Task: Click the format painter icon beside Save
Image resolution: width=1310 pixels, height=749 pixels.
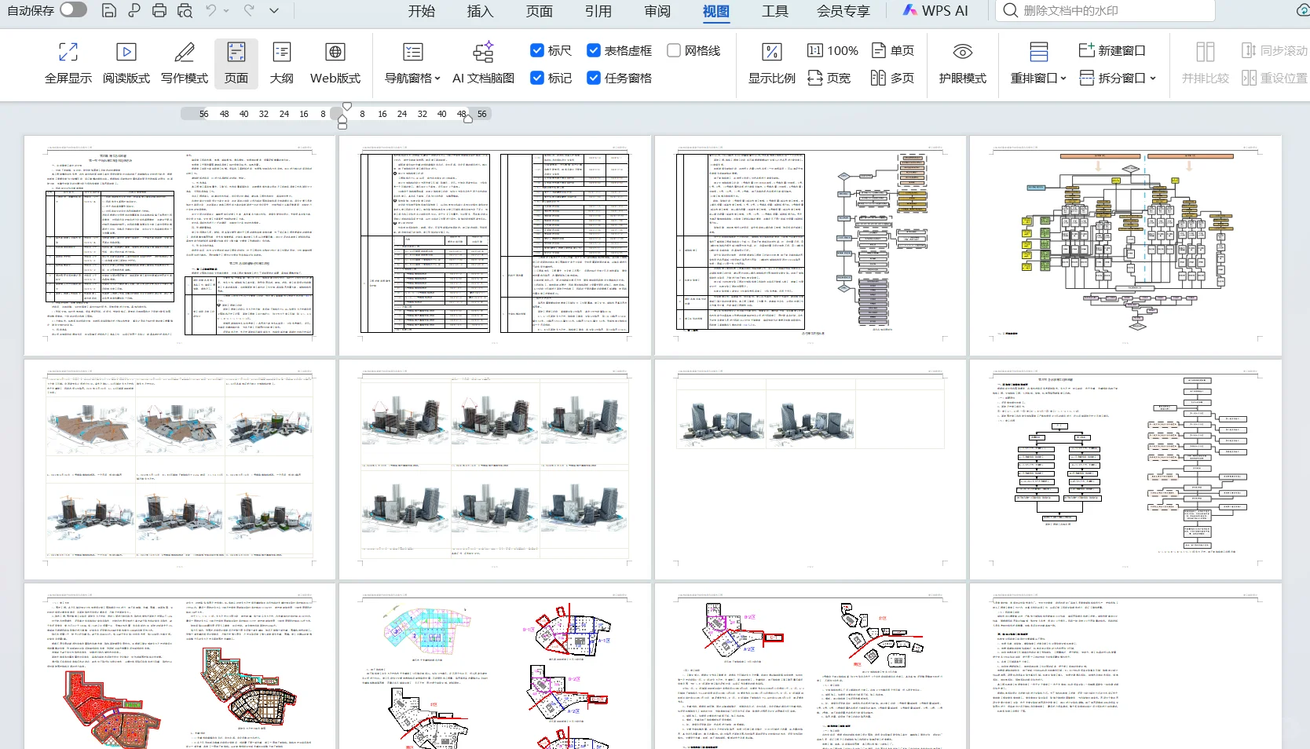Action: (x=134, y=10)
